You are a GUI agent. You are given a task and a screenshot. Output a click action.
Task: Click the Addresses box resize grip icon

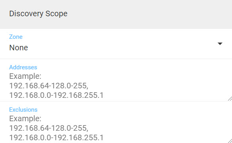tap(230, 99)
